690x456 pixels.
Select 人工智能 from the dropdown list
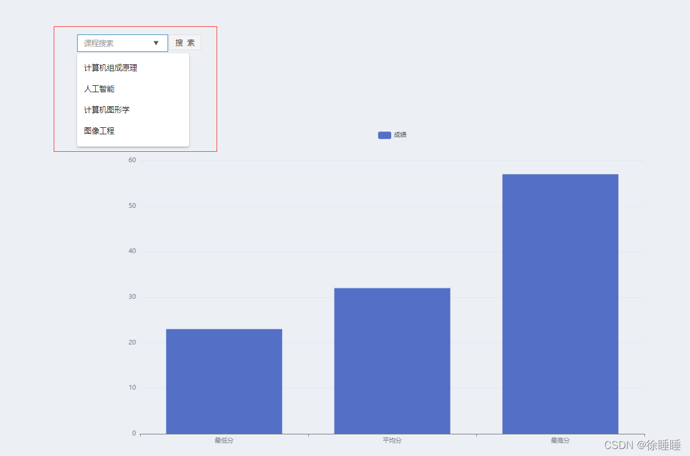click(x=133, y=89)
